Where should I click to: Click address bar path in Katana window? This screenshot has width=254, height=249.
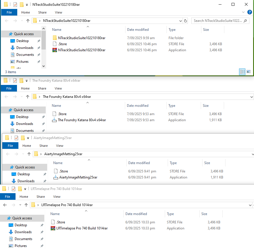pos(67,97)
